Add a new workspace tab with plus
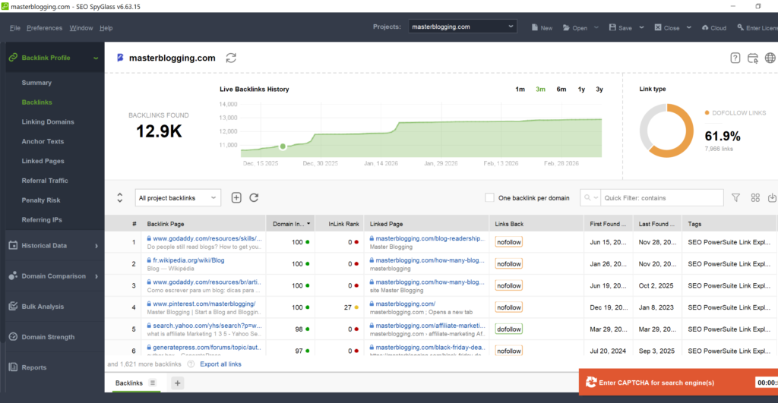The height and width of the screenshot is (403, 778). click(x=177, y=383)
